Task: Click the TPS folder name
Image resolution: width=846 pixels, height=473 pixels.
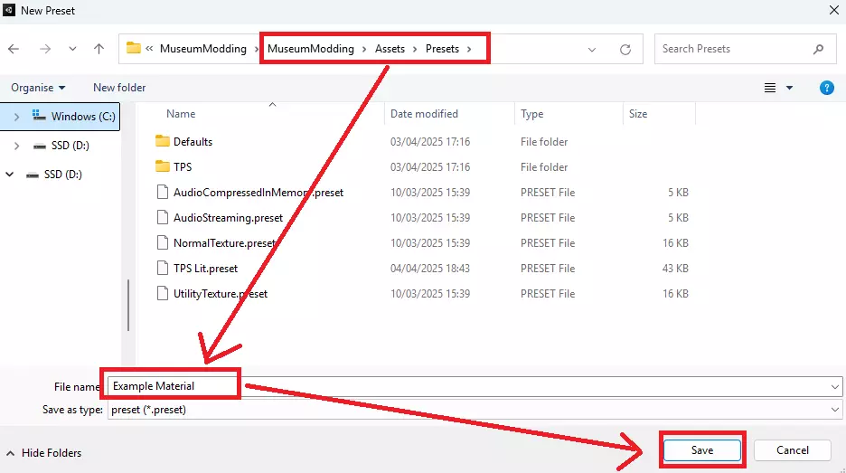Action: pos(183,167)
